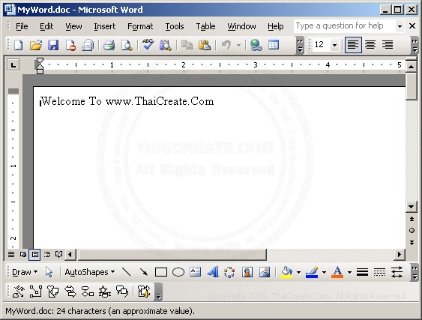Click the Select Browse Object button
Screen dimensions: 422x320
(412, 231)
